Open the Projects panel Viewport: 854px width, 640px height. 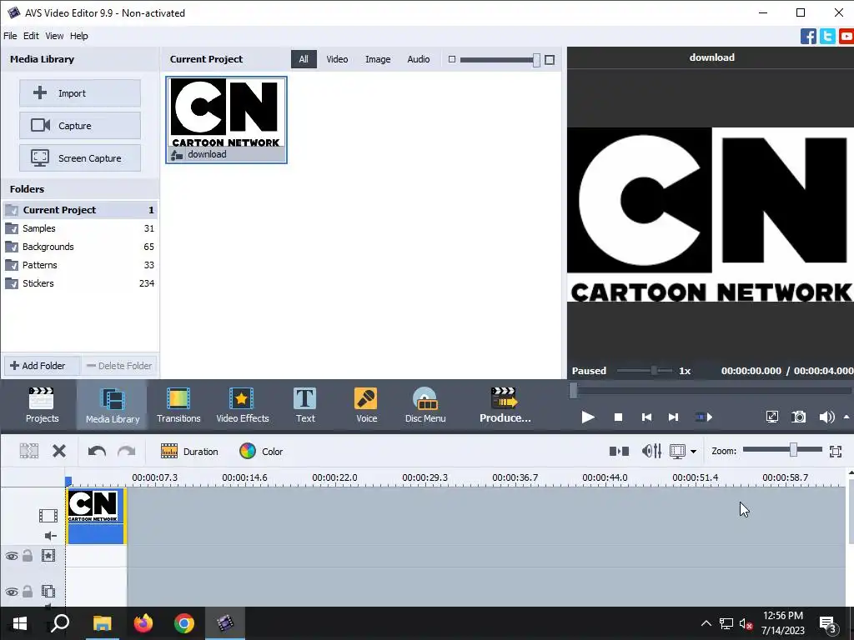pos(42,405)
